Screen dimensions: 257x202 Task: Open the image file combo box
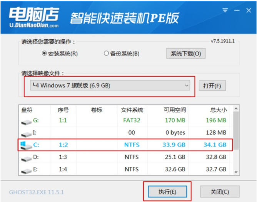coord(110,85)
